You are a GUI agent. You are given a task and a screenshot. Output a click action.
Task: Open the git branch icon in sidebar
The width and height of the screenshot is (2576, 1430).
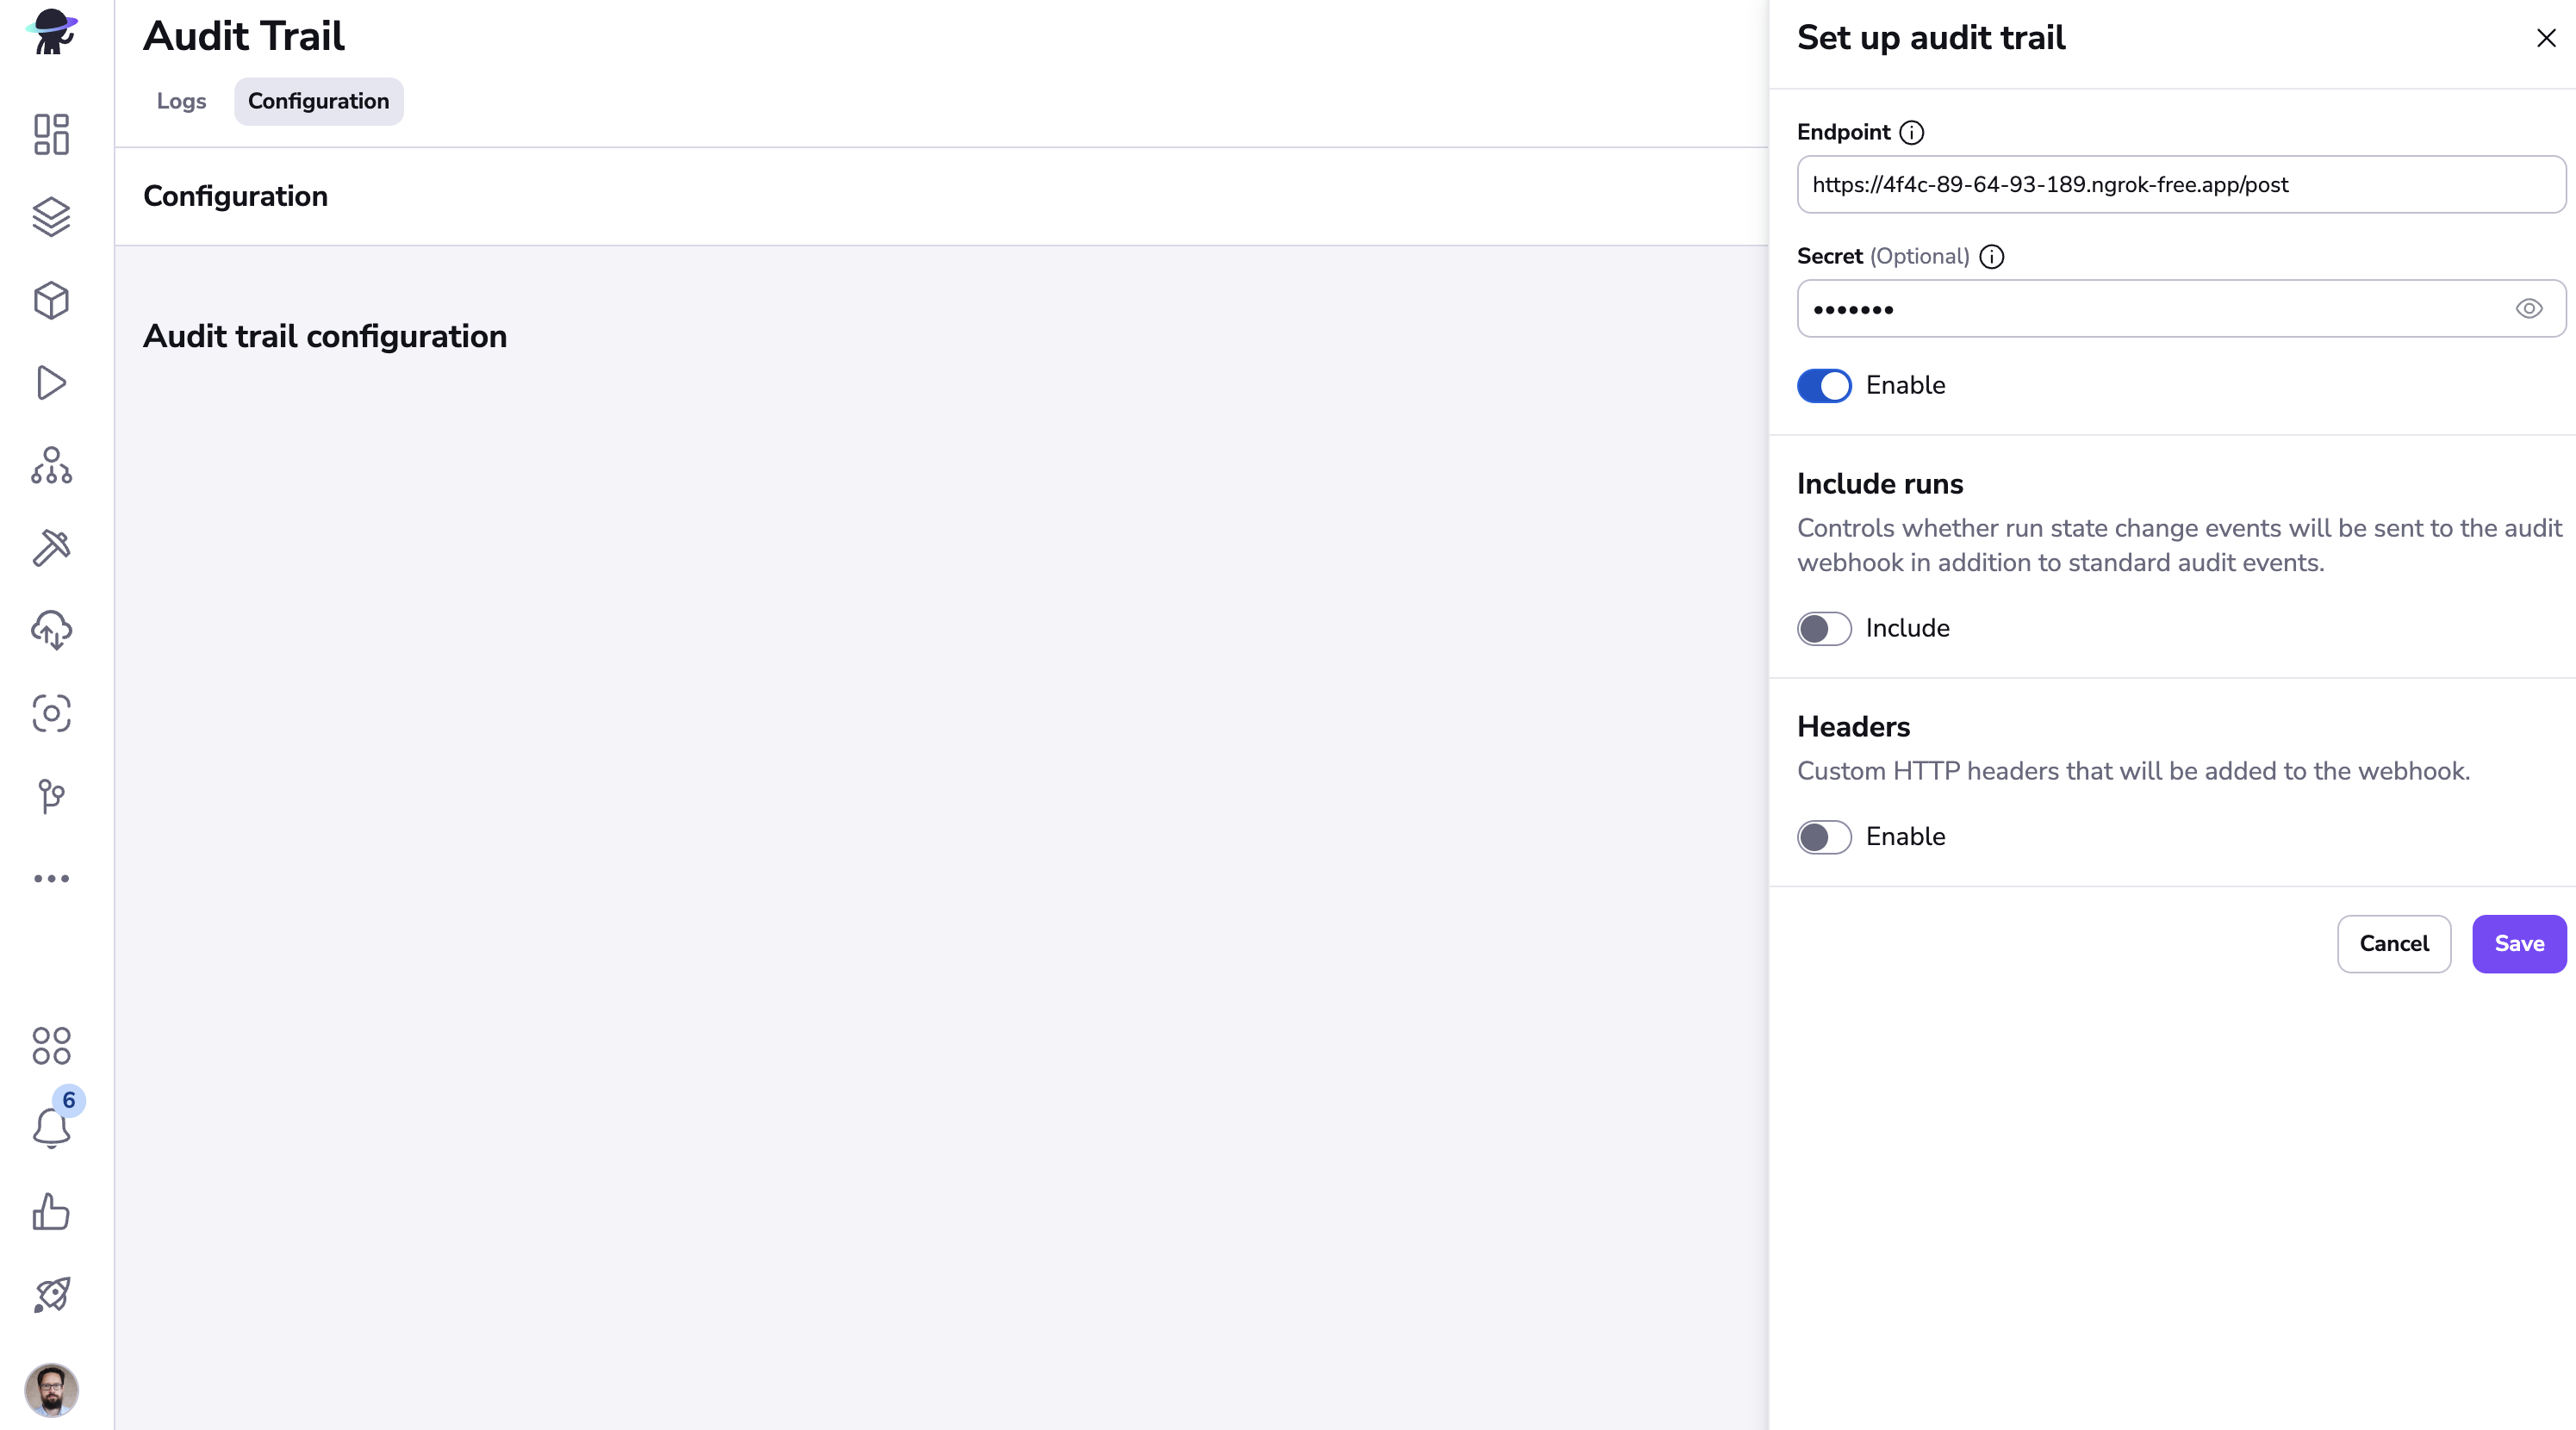[51, 796]
